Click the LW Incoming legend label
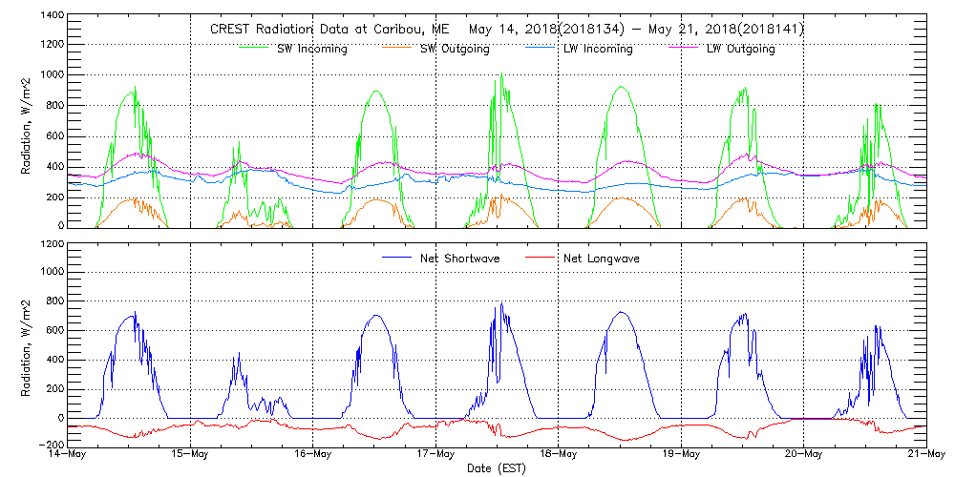The width and height of the screenshot is (955, 477). [597, 49]
